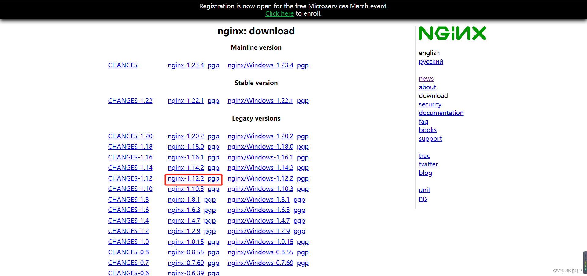Open the about page
The image size is (587, 276).
point(427,87)
